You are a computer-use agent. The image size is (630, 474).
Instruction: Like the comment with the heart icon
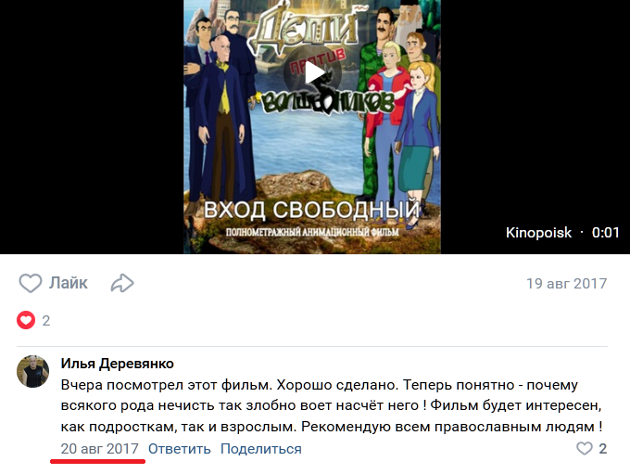[585, 448]
